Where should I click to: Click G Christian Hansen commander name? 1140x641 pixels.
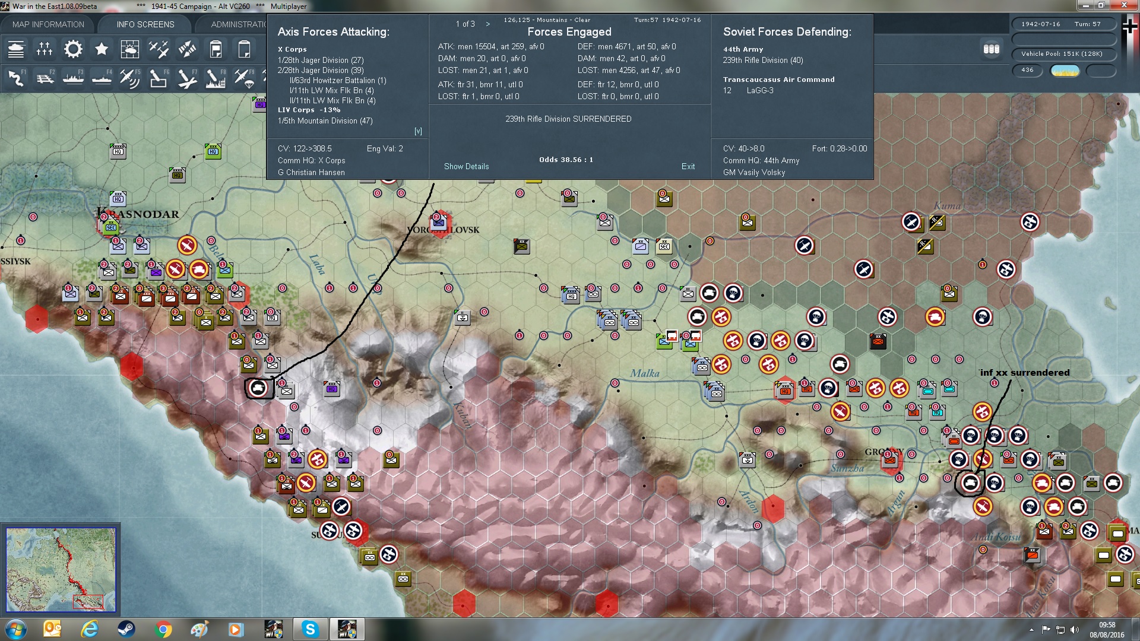(x=311, y=172)
